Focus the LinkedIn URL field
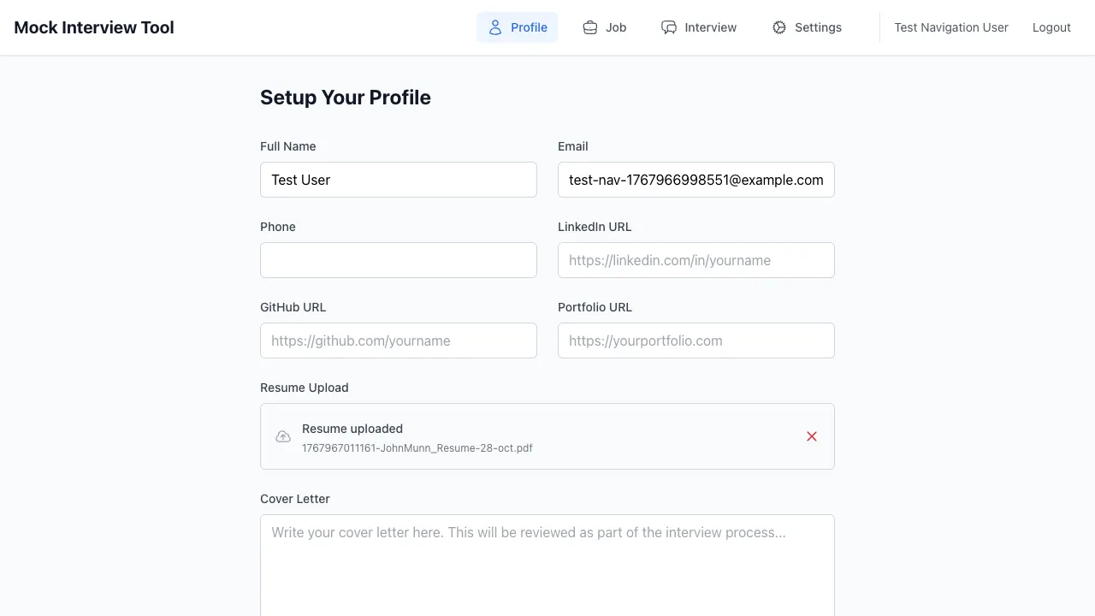Viewport: 1095px width, 616px height. [696, 260]
